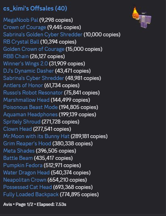Open the Antlers of Honor link
Viewport: 166px width, 216px height.
(23, 86)
